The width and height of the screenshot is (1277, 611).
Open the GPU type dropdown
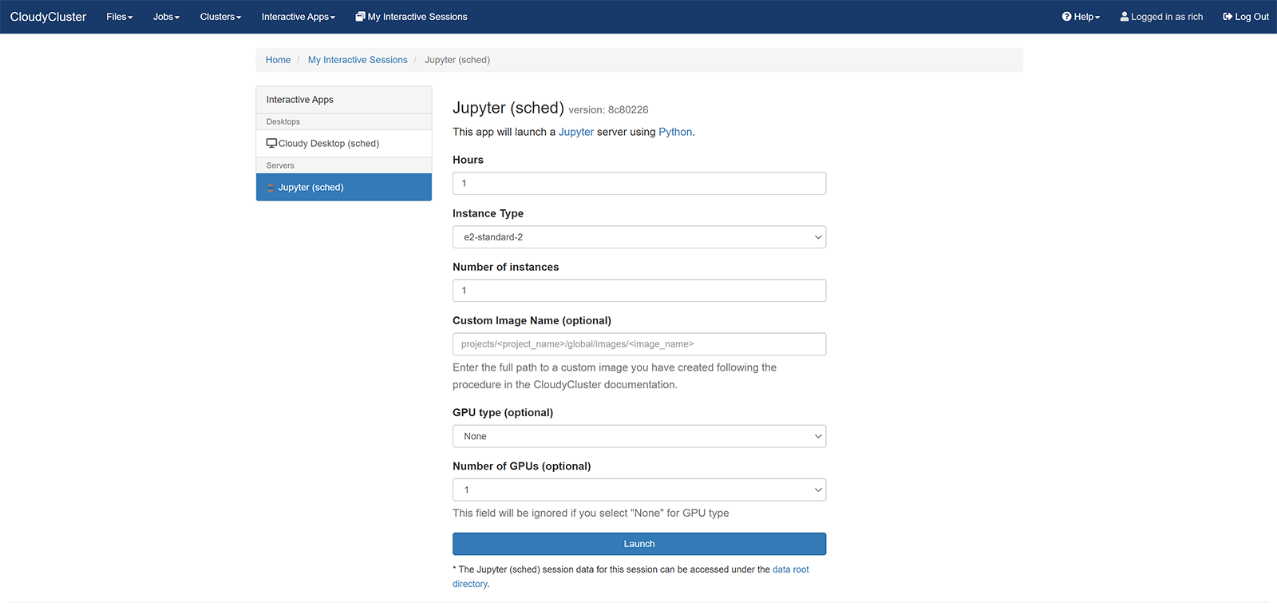639,436
